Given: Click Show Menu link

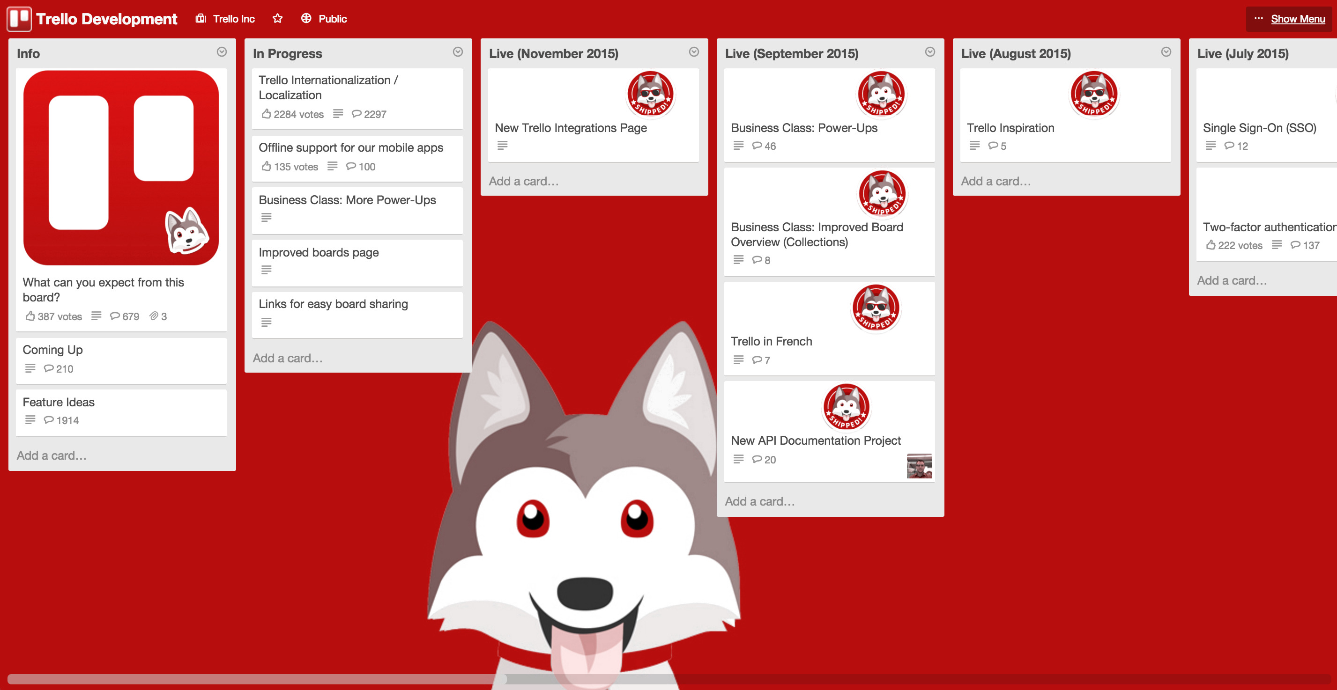Looking at the screenshot, I should tap(1298, 19).
